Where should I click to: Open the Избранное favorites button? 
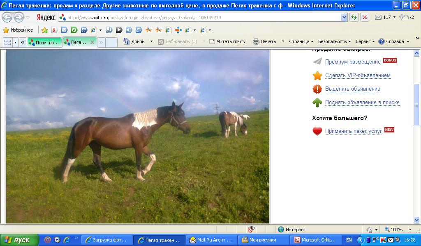[18, 30]
